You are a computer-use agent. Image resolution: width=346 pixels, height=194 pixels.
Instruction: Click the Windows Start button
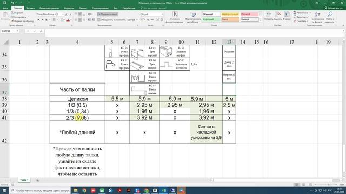coord(4,190)
